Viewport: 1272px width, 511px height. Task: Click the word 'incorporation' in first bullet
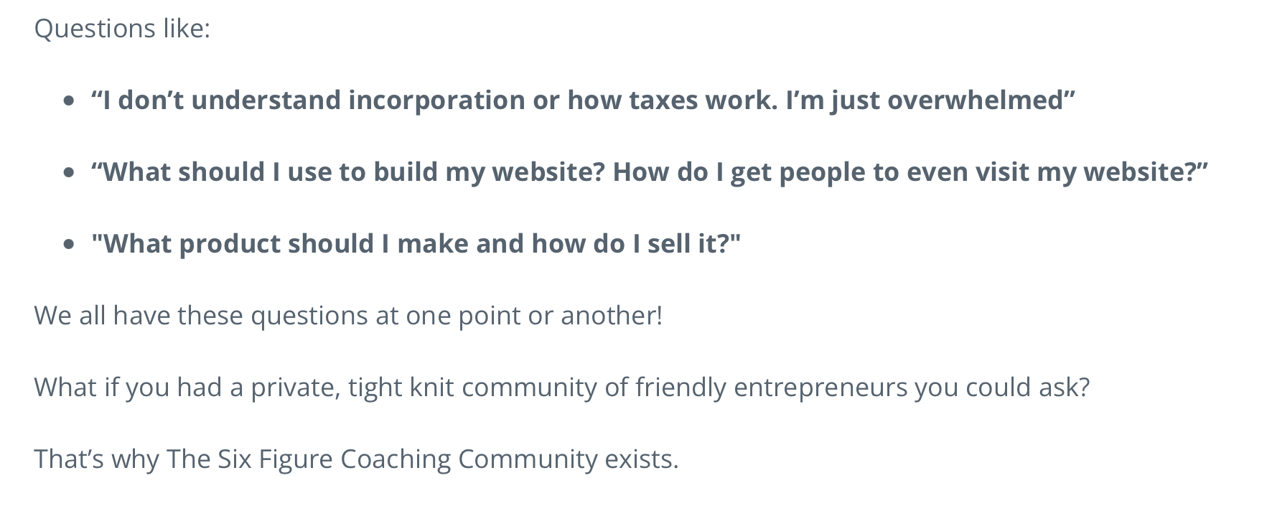436,100
